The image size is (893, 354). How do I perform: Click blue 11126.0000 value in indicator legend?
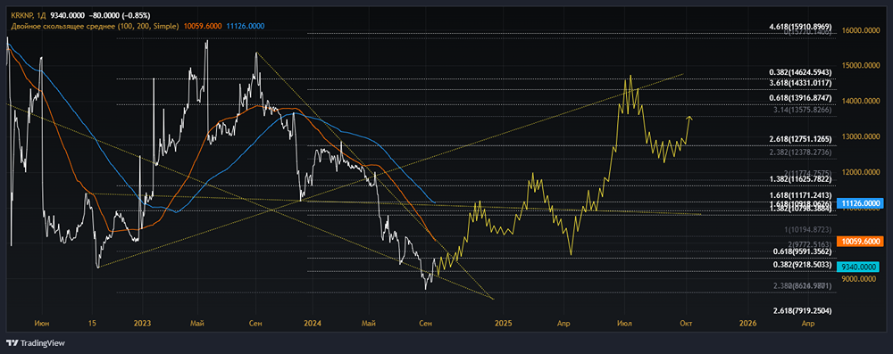pos(246,26)
